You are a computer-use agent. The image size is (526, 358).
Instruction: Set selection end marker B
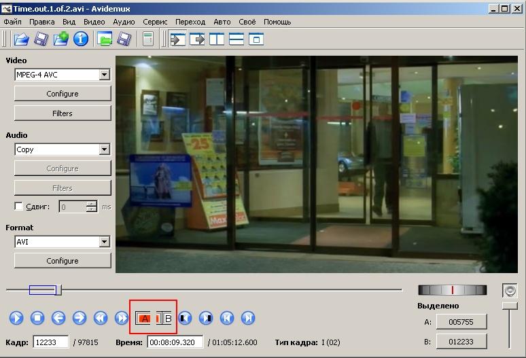pyautogui.click(x=164, y=318)
